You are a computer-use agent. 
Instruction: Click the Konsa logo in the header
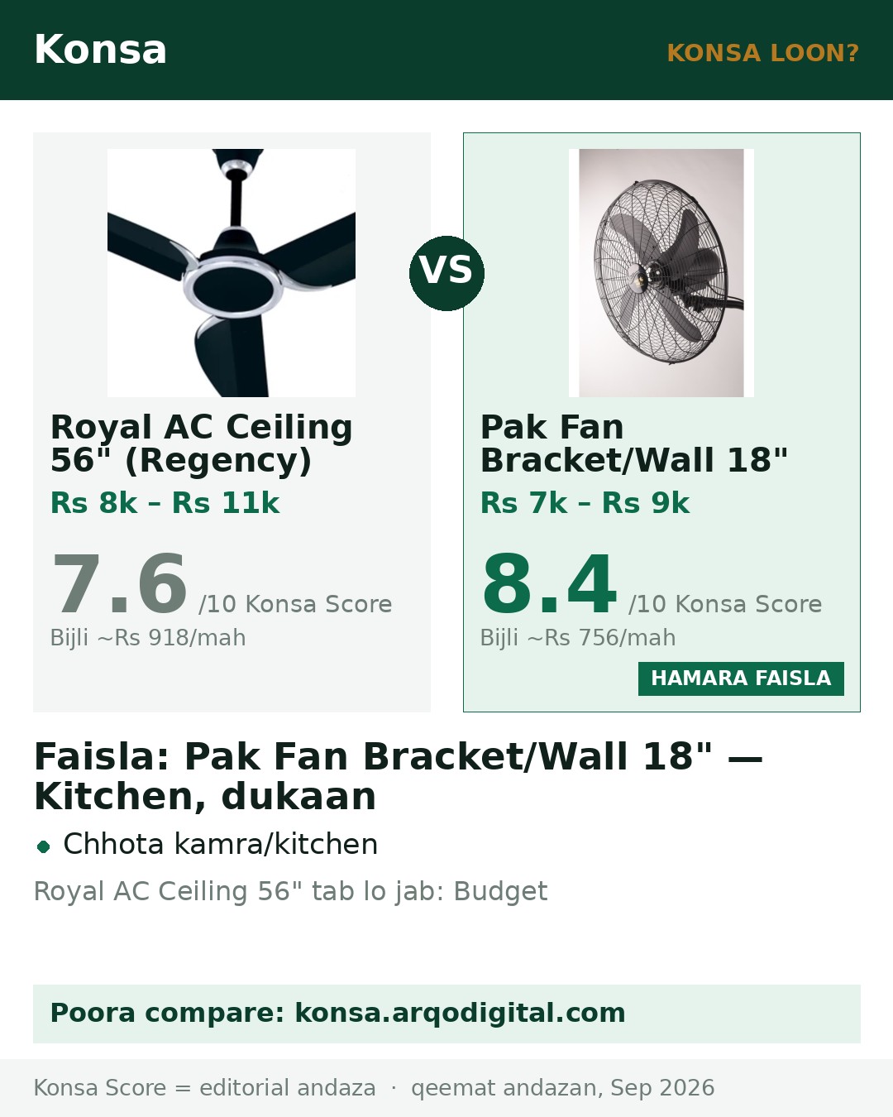100,50
